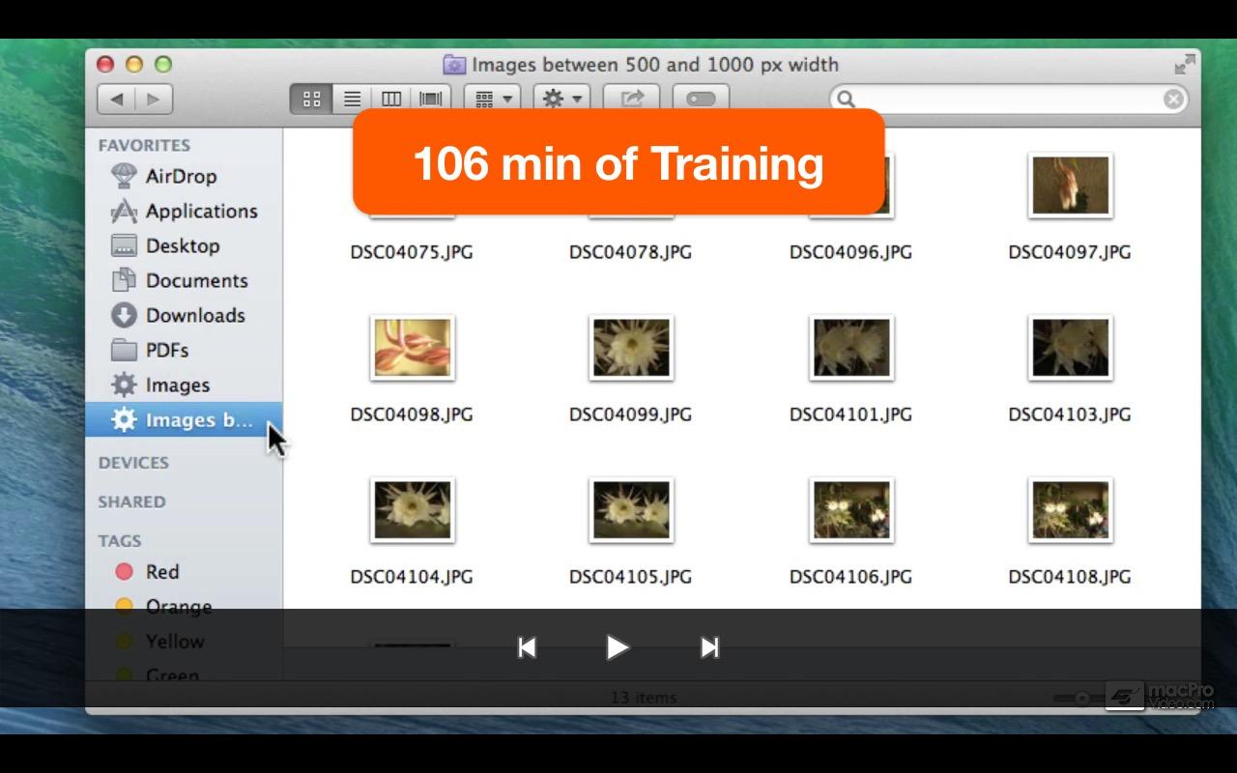The image size is (1237, 773).
Task: Enter full screen with the expand arrows
Action: [1184, 65]
